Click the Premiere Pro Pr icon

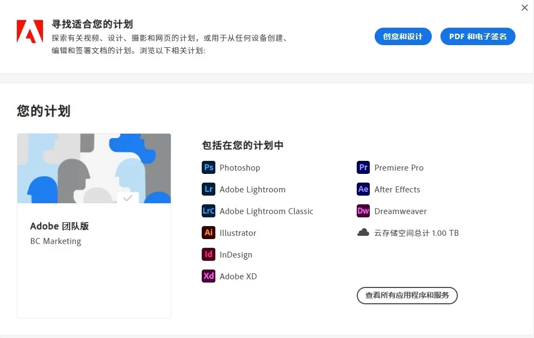[x=363, y=167]
